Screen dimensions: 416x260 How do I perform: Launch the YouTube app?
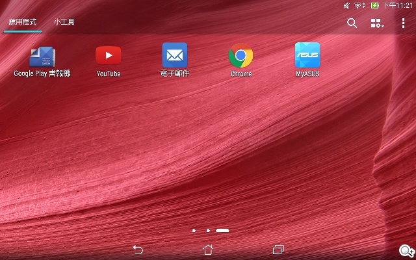coord(109,55)
